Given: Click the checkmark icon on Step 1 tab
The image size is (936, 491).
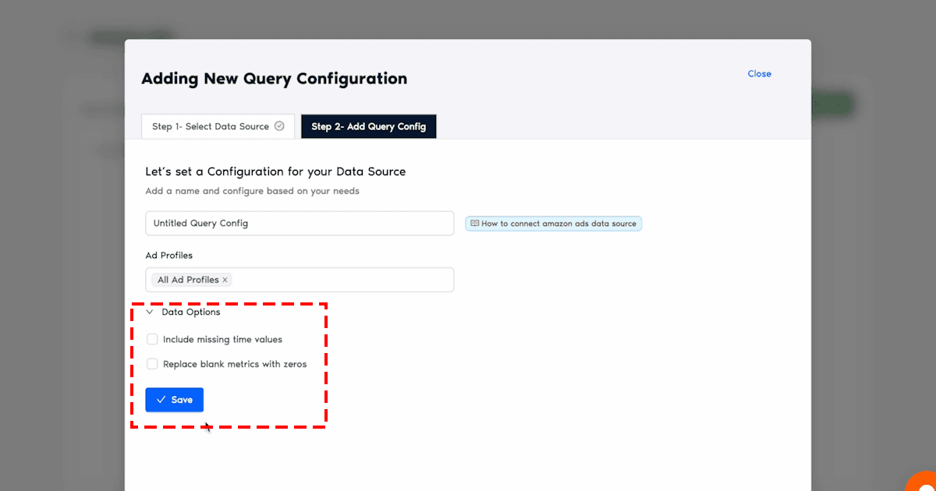Looking at the screenshot, I should (279, 126).
